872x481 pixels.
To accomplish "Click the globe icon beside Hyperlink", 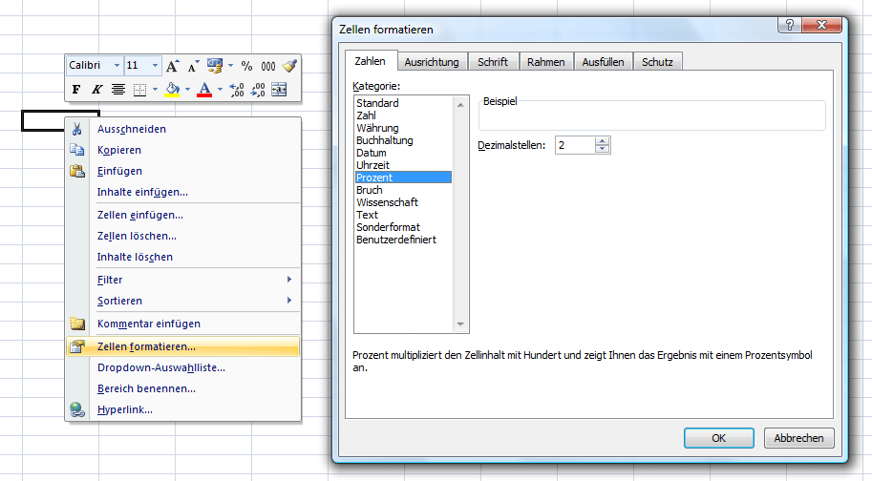I will pyautogui.click(x=76, y=410).
